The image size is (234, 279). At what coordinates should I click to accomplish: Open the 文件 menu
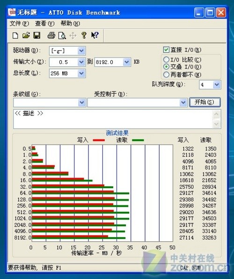coord(19,23)
